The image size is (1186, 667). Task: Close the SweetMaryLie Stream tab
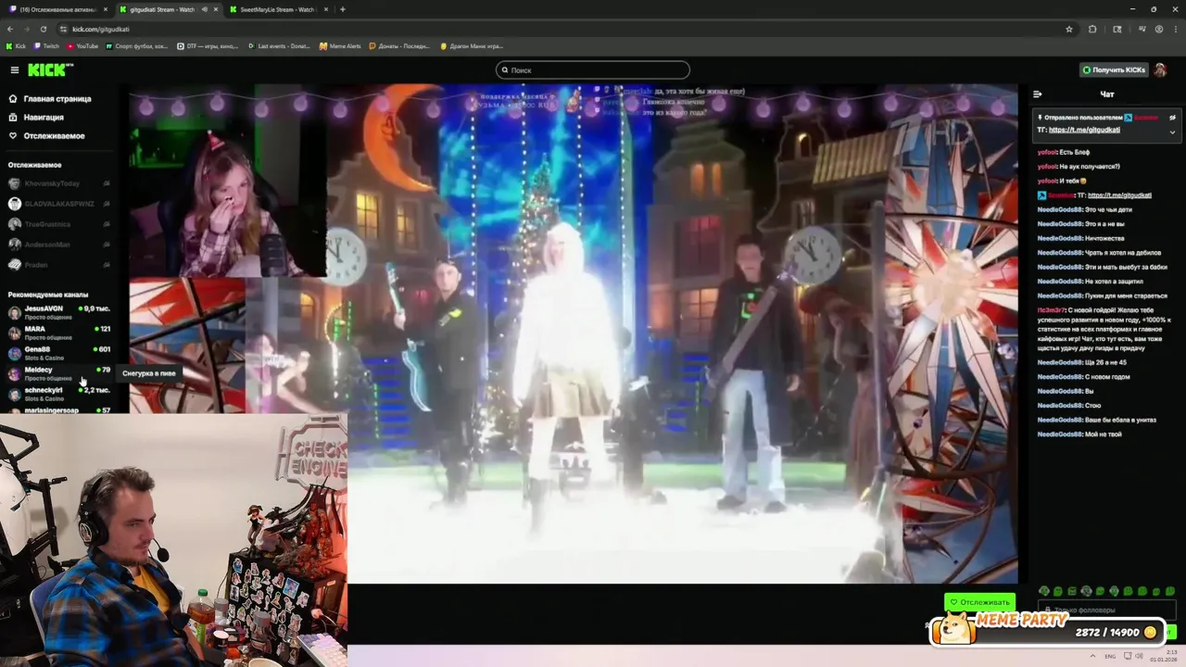(325, 9)
